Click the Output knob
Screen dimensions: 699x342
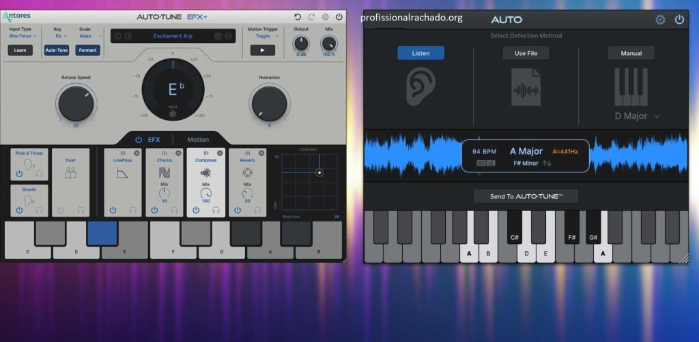tap(301, 43)
